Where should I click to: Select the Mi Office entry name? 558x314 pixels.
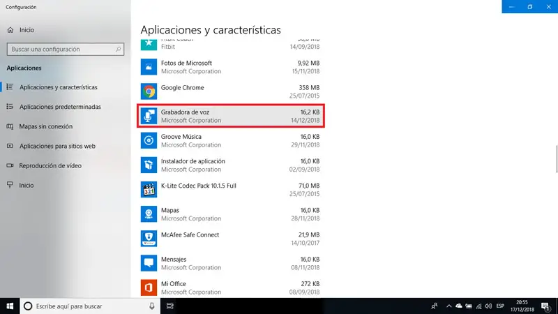[x=173, y=284]
